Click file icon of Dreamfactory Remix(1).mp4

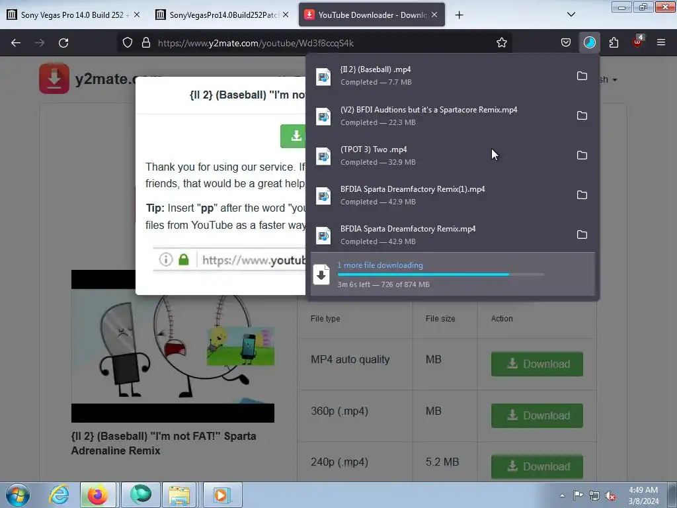point(323,196)
